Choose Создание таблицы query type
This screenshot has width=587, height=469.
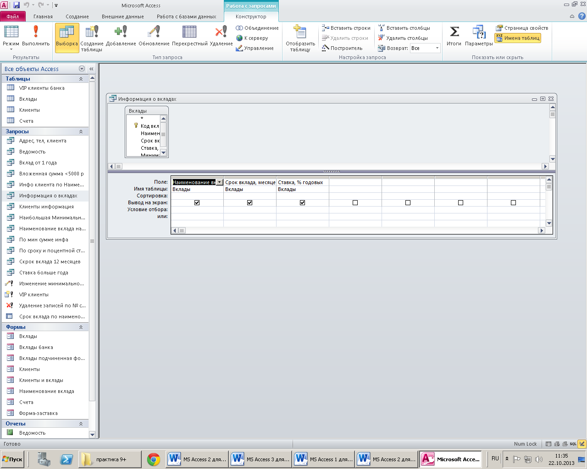[x=92, y=38]
